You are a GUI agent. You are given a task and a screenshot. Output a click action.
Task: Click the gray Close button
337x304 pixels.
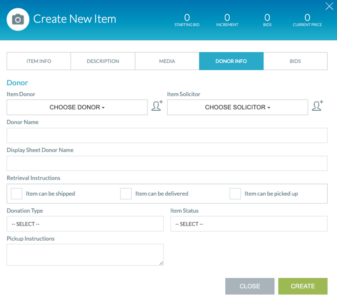(250, 286)
